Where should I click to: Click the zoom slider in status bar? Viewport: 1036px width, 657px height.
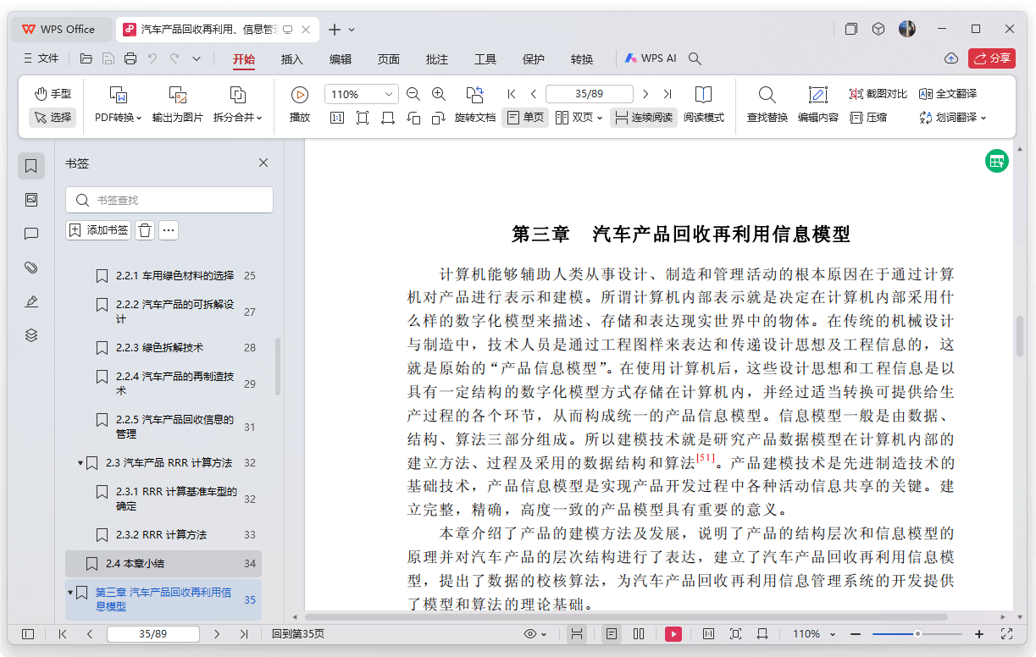coord(917,634)
